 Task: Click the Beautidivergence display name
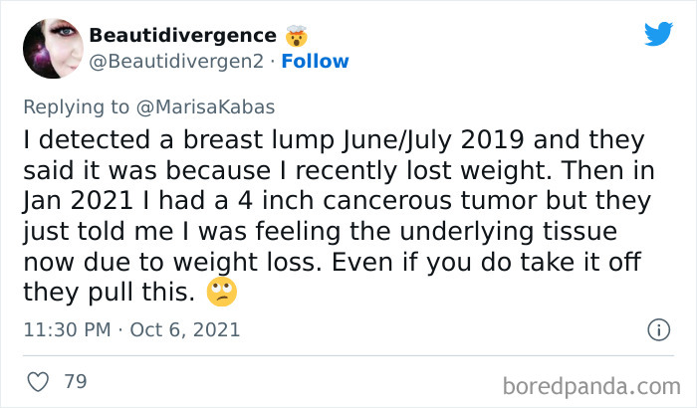[x=181, y=36]
